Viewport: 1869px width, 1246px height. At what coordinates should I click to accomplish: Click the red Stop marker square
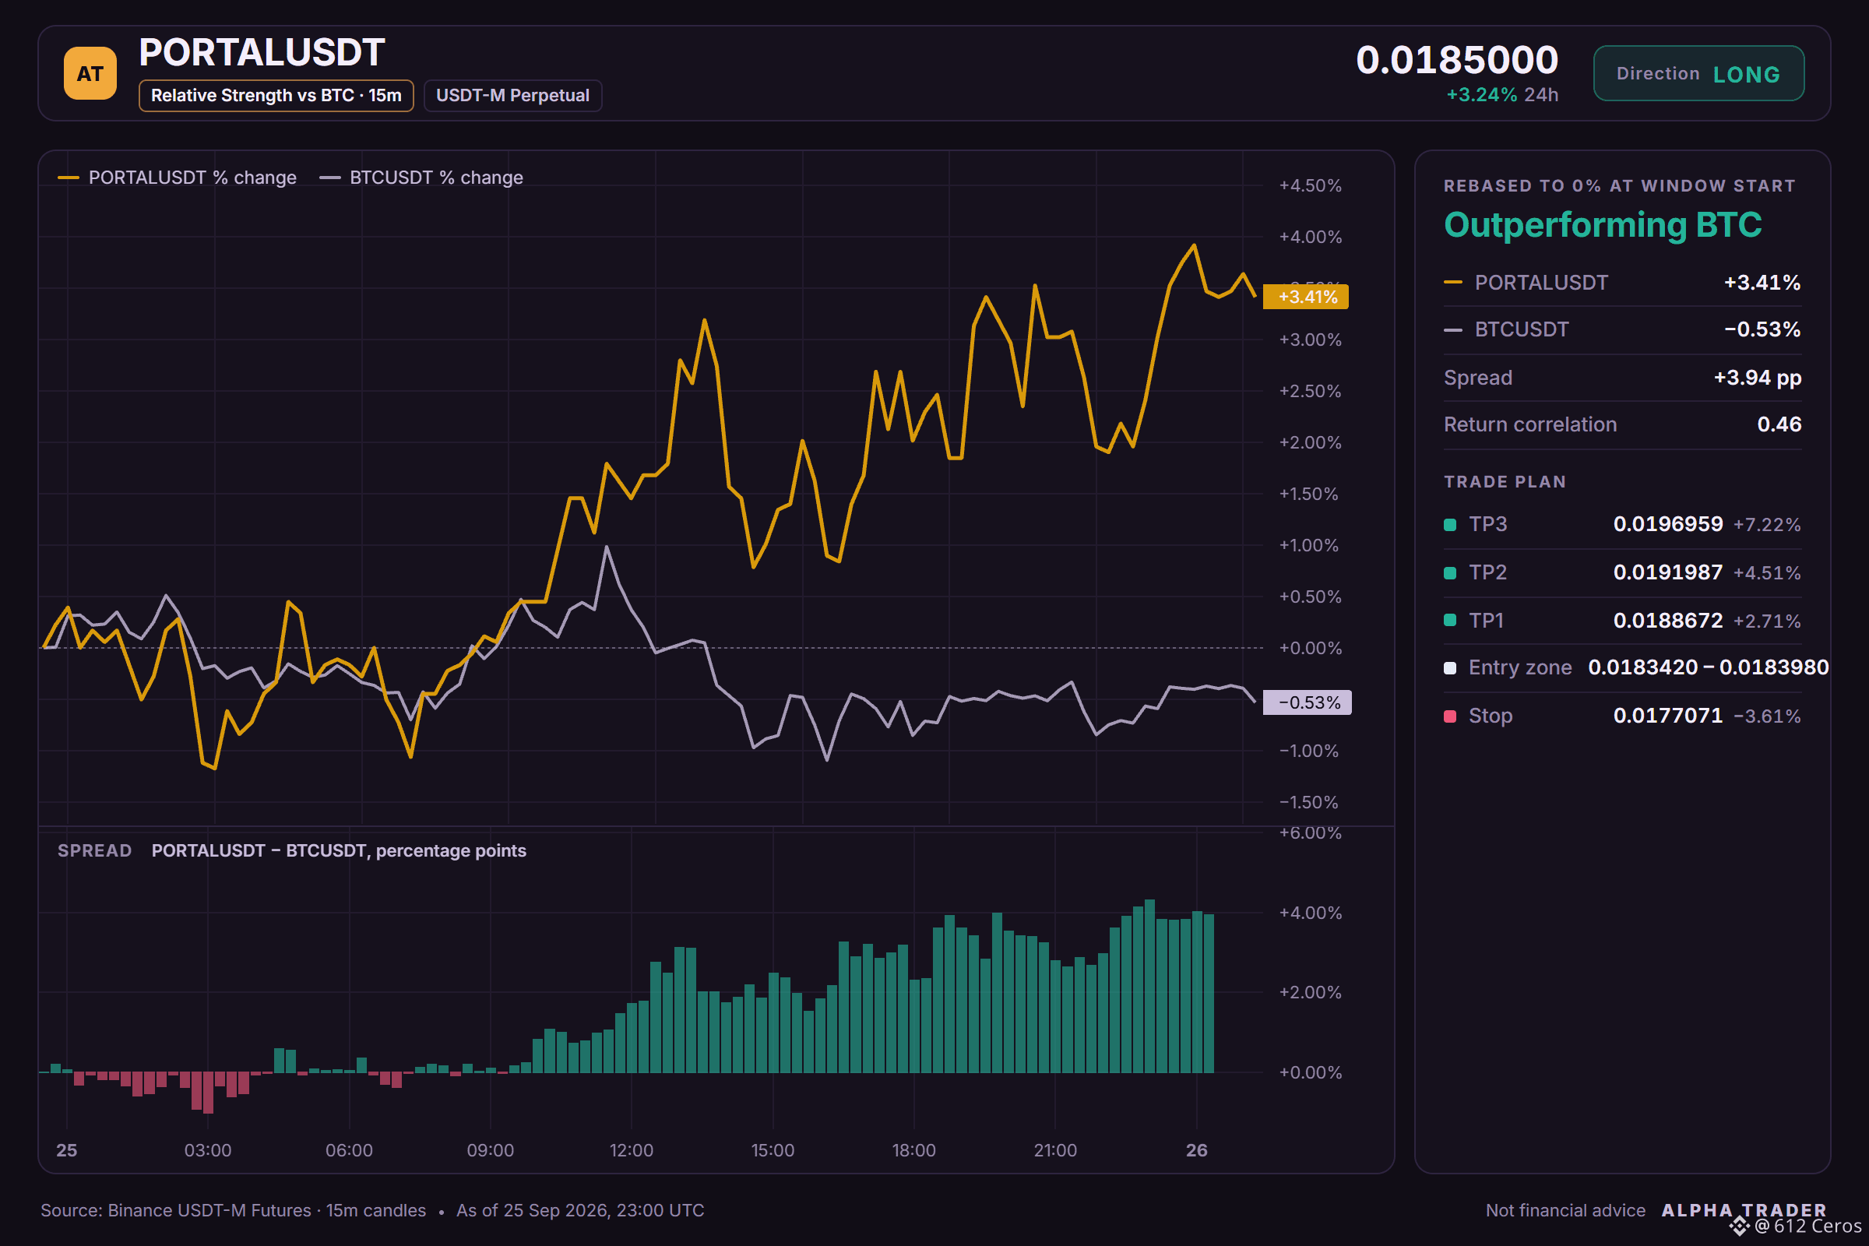(x=1449, y=716)
